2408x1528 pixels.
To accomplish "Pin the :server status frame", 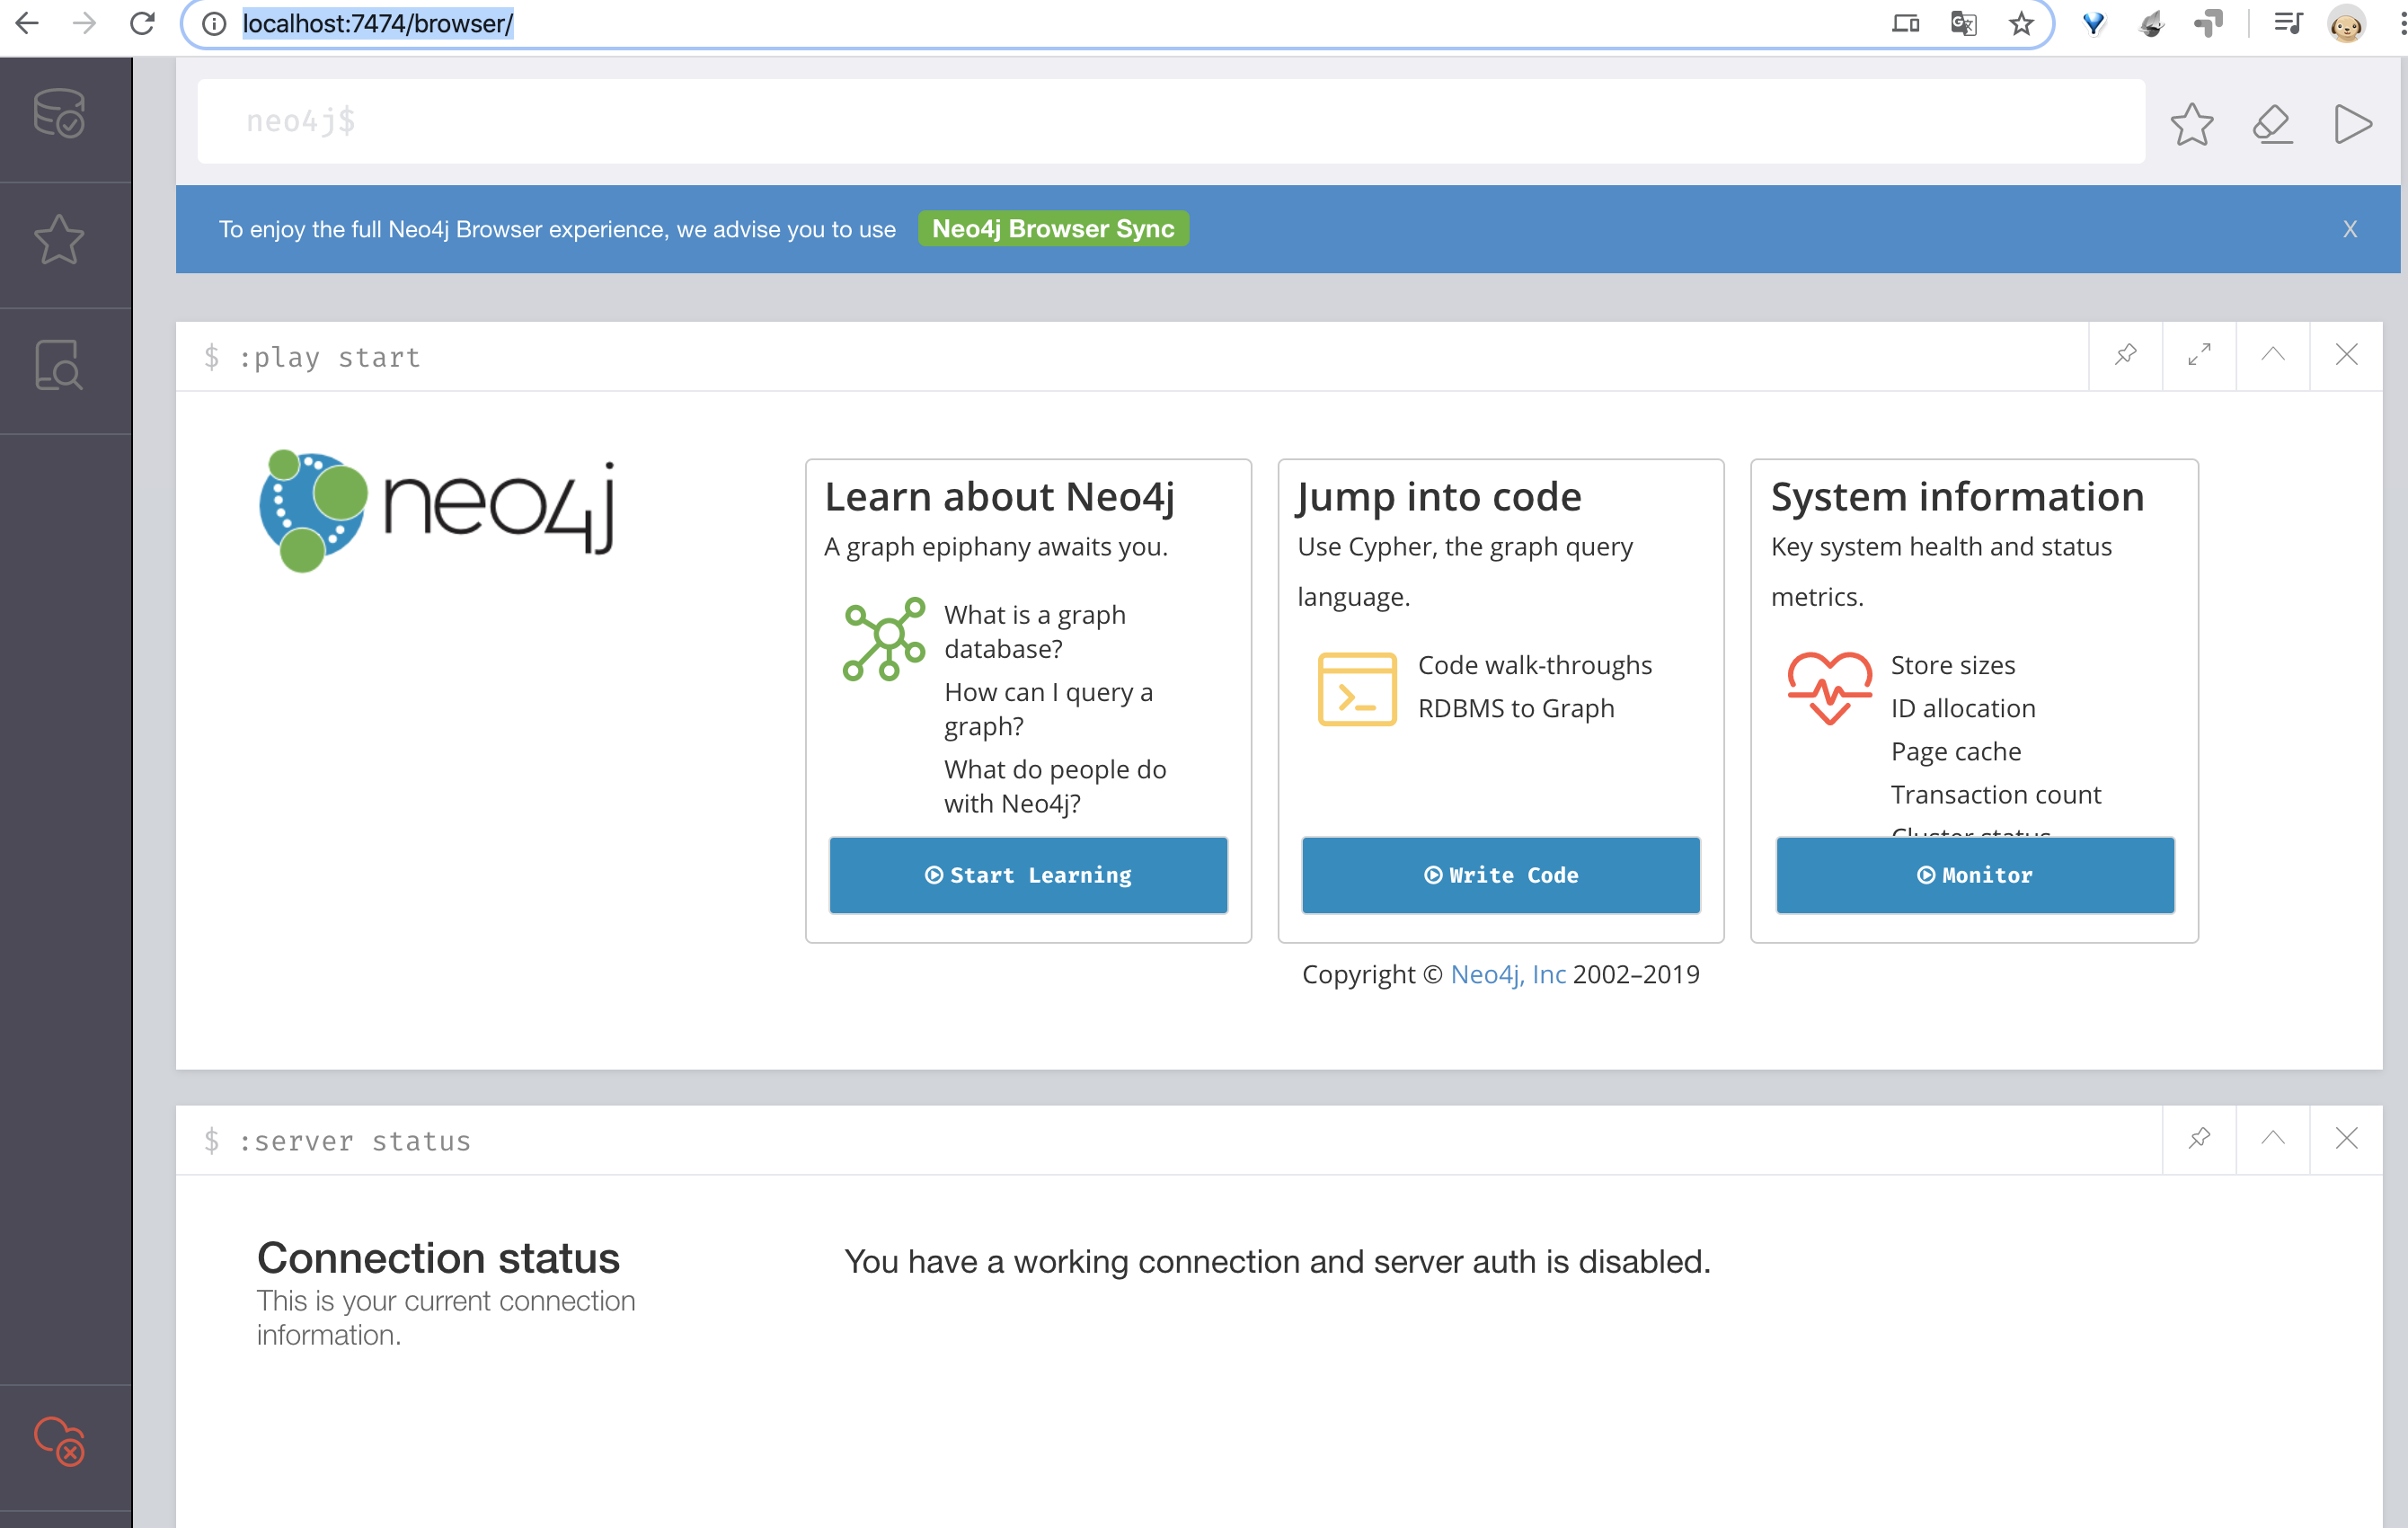I will 2199,1139.
